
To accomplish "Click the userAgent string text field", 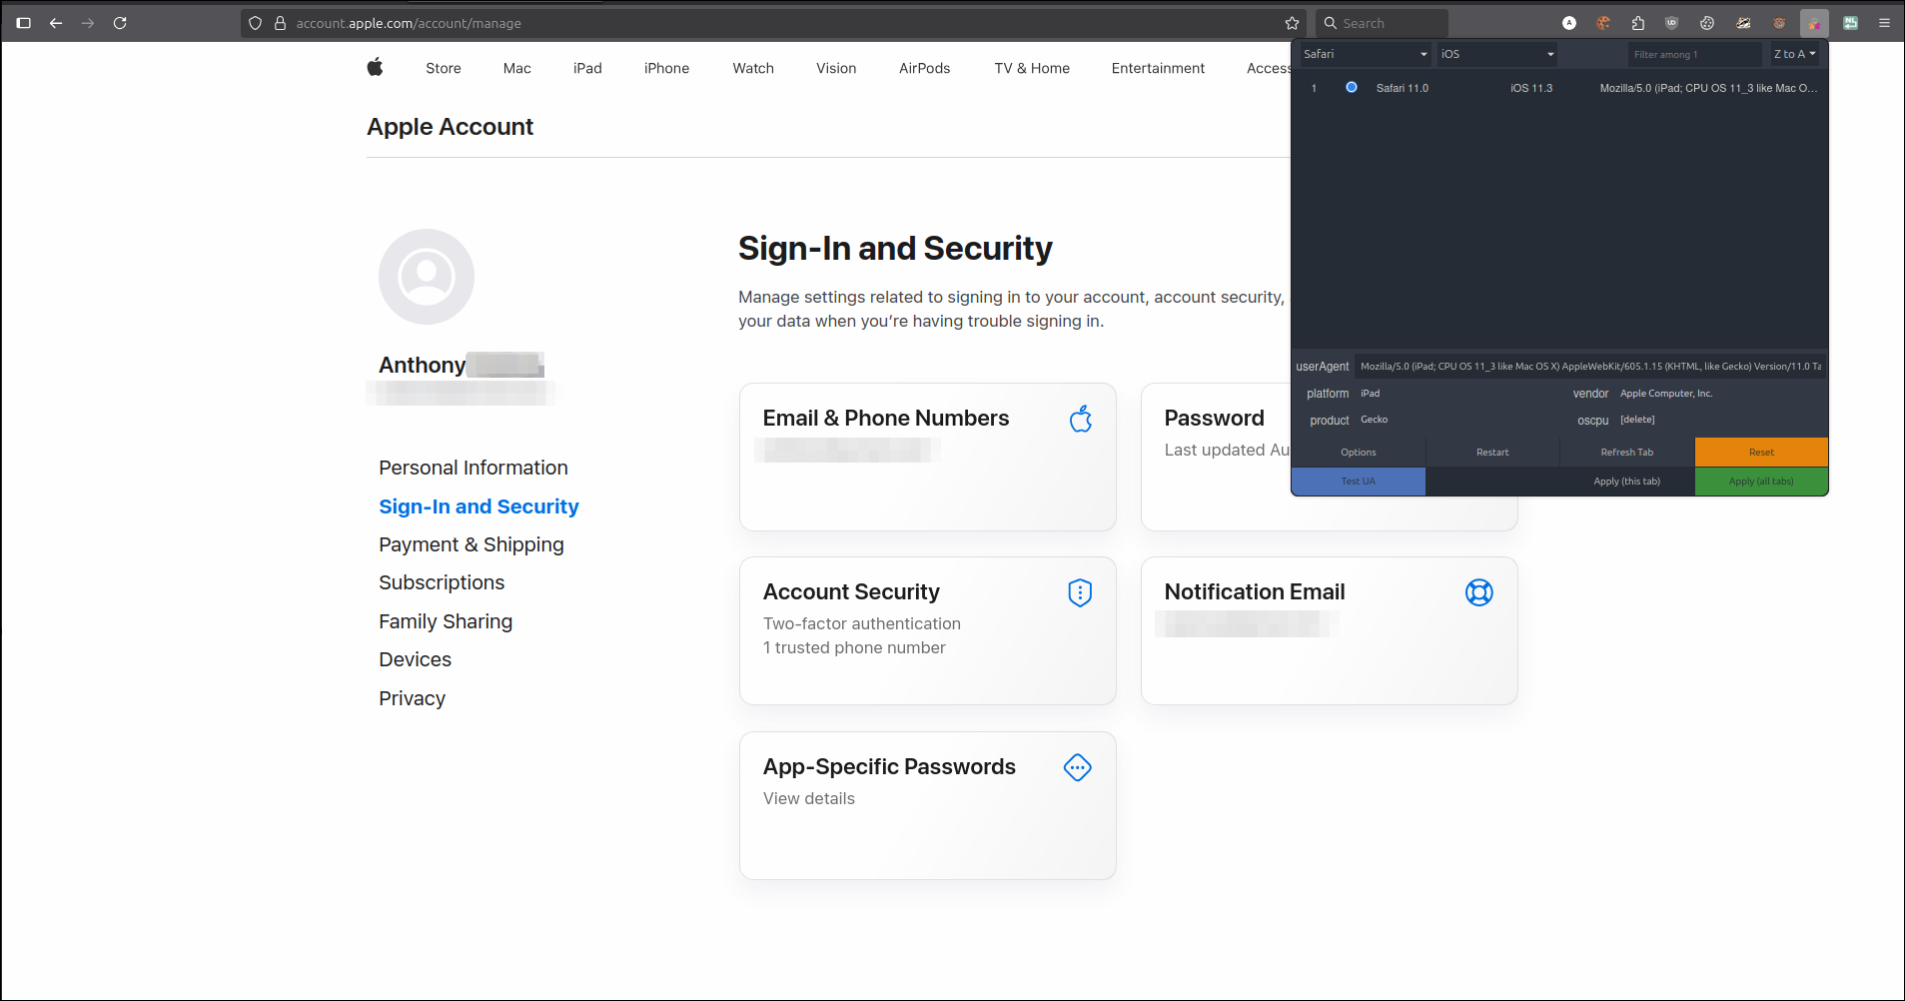I will click(1589, 367).
